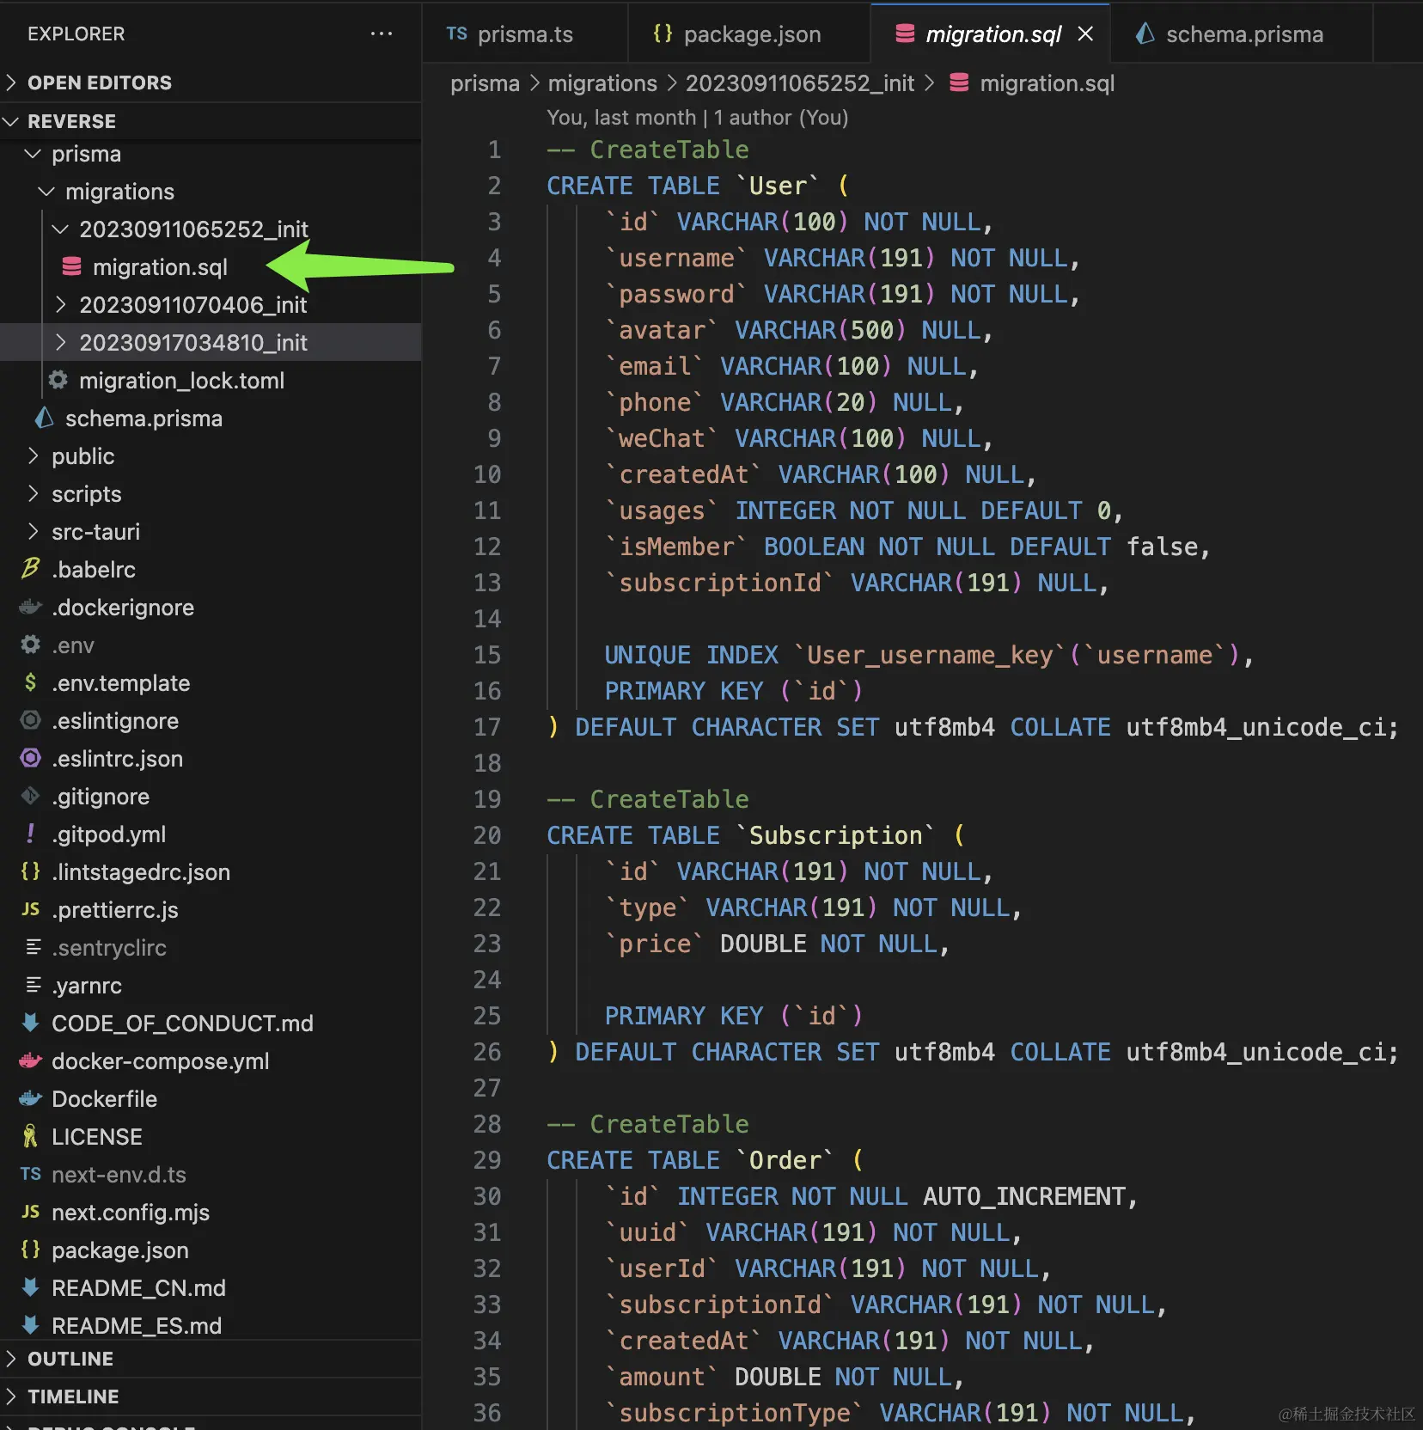Click the migrations breadcrumb segment
Screen dimensions: 1423x1430
(x=602, y=83)
